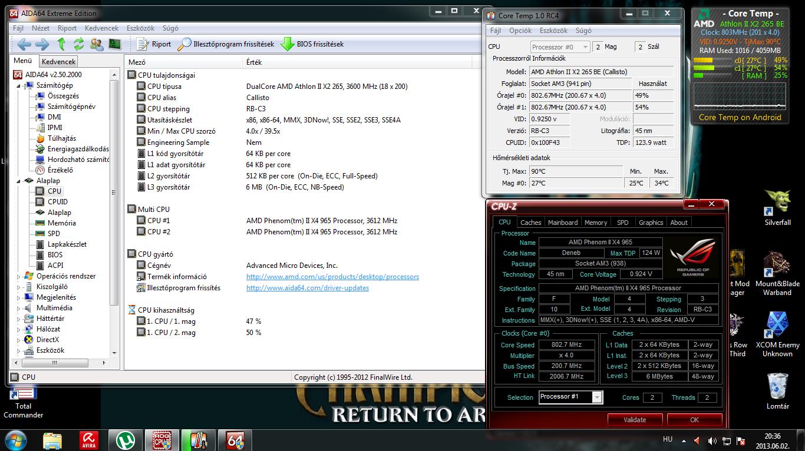Open uTorrent icon in taskbar
Screen dimensions: 805x451
click(125, 440)
